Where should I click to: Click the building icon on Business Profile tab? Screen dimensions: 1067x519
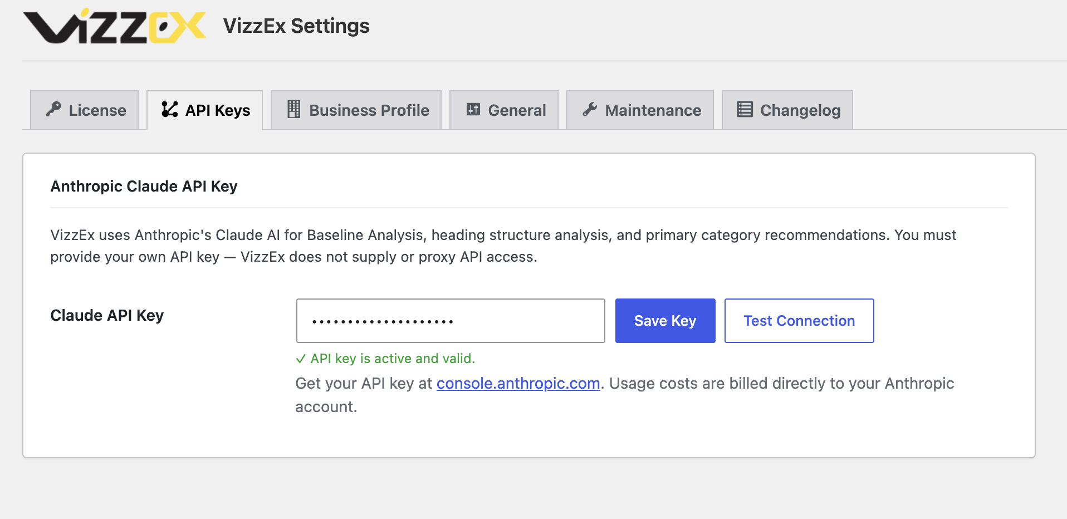coord(294,109)
